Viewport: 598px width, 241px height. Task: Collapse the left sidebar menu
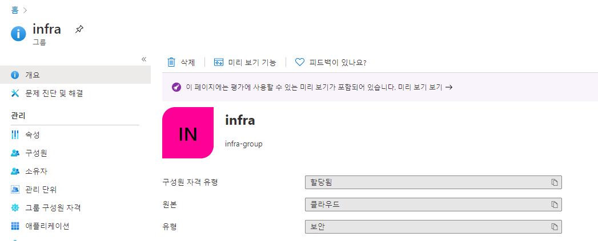pyautogui.click(x=144, y=59)
